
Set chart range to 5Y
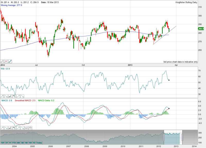pyautogui.click(x=7, y=143)
